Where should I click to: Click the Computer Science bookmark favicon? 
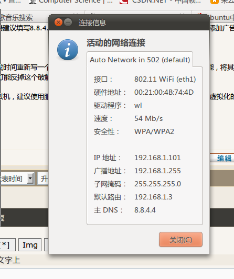click(x=33, y=2)
